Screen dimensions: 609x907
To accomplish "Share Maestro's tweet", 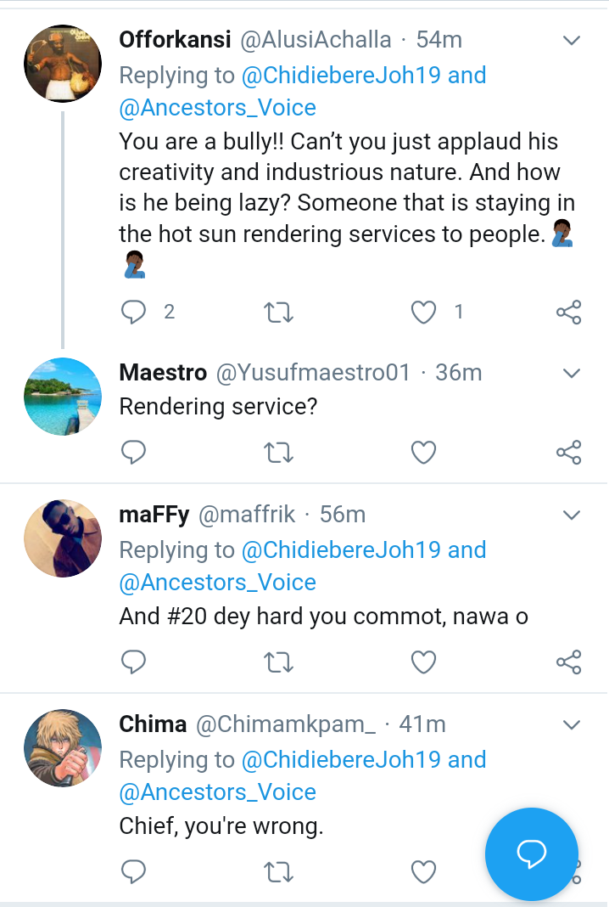I will click(x=568, y=452).
